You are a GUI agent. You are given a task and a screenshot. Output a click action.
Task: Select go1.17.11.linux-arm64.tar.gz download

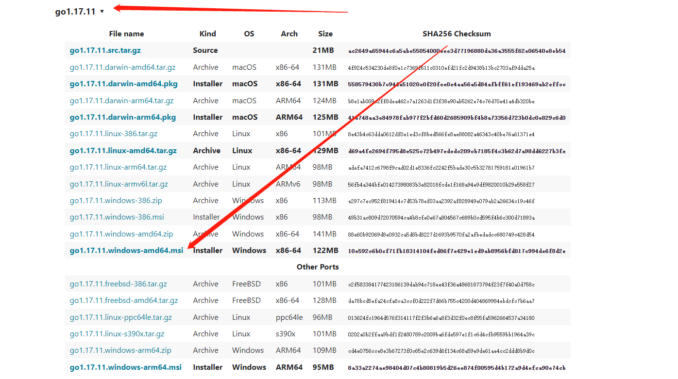(118, 167)
